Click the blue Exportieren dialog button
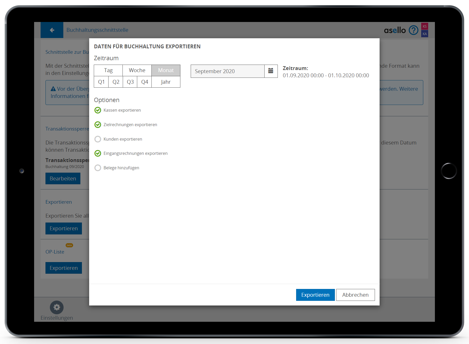This screenshot has height=344, width=469. tap(315, 295)
